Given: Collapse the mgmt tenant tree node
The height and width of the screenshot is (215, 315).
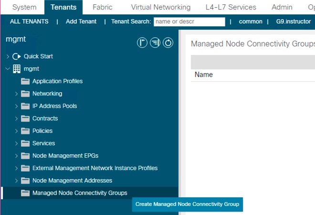Looking at the screenshot, I should pyautogui.click(x=8, y=69).
